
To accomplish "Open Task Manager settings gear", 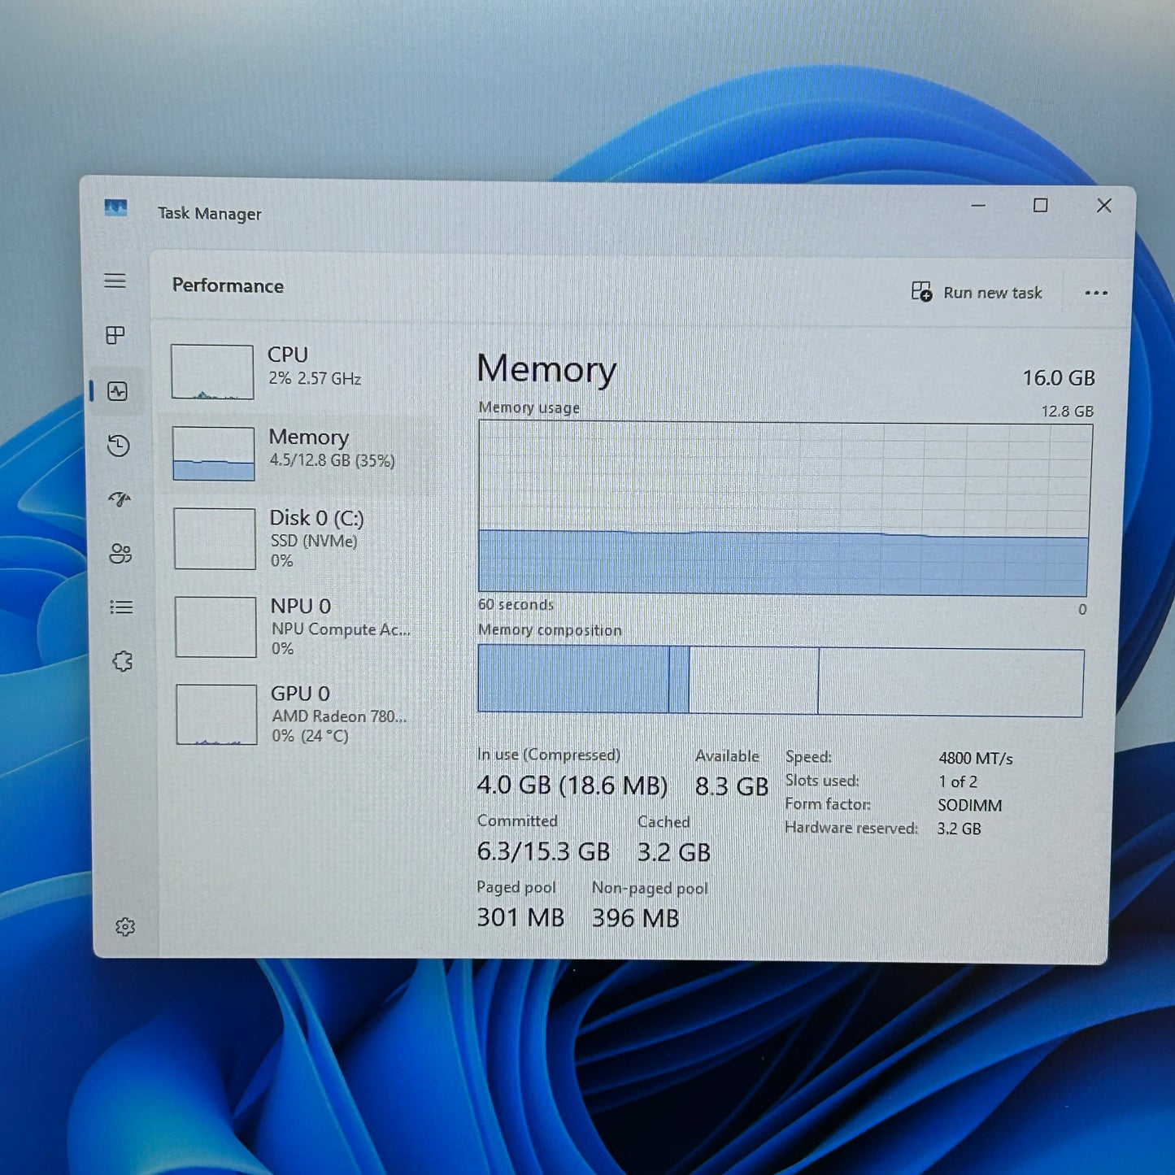I will [x=124, y=926].
